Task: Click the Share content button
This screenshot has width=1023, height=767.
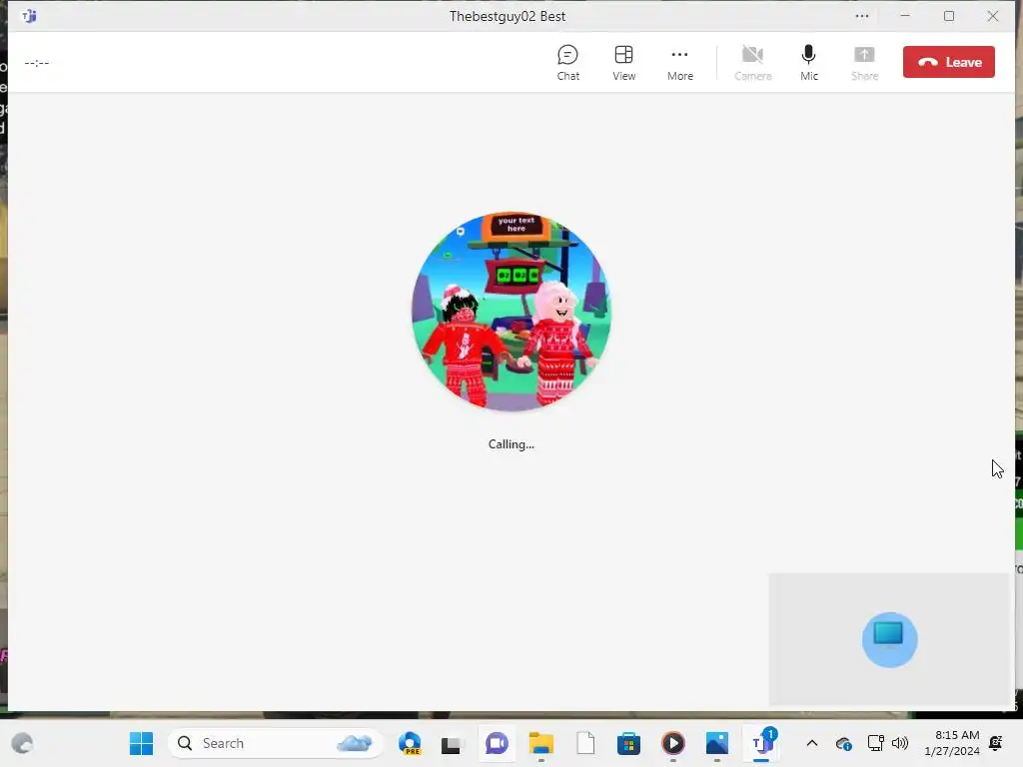Action: (x=864, y=63)
